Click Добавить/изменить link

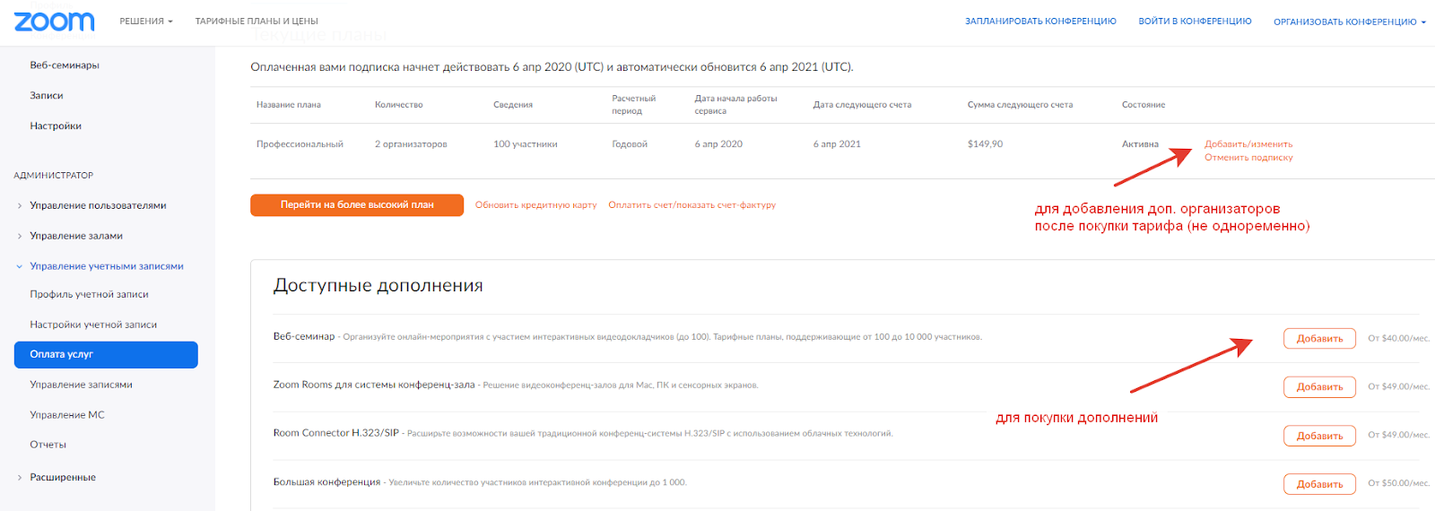pos(1248,144)
